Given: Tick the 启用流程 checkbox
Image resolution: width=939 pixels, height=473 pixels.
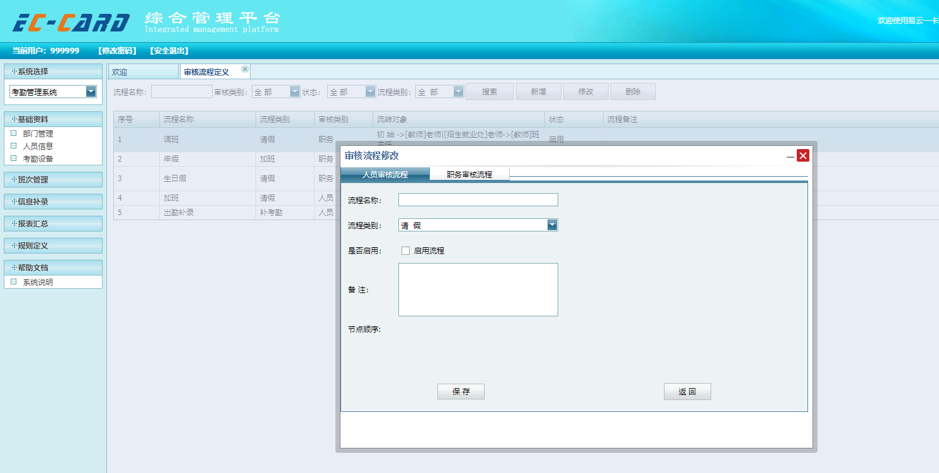Looking at the screenshot, I should 405,250.
